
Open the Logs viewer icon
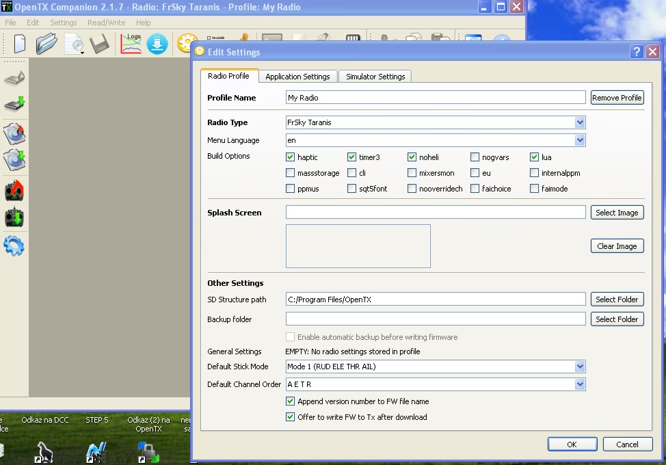pos(131,43)
